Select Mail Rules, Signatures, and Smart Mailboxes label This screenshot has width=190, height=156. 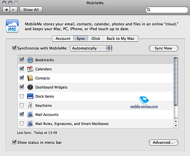(72, 124)
